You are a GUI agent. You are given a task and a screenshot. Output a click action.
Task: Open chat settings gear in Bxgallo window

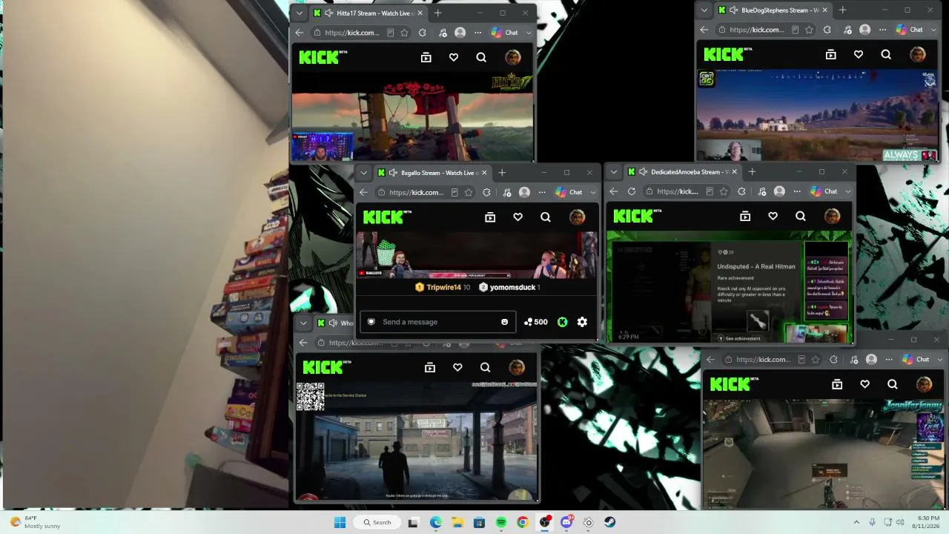[x=582, y=322]
